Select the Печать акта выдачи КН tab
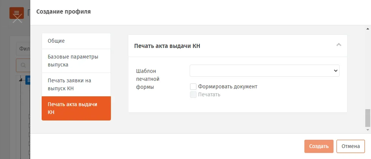 point(76,108)
